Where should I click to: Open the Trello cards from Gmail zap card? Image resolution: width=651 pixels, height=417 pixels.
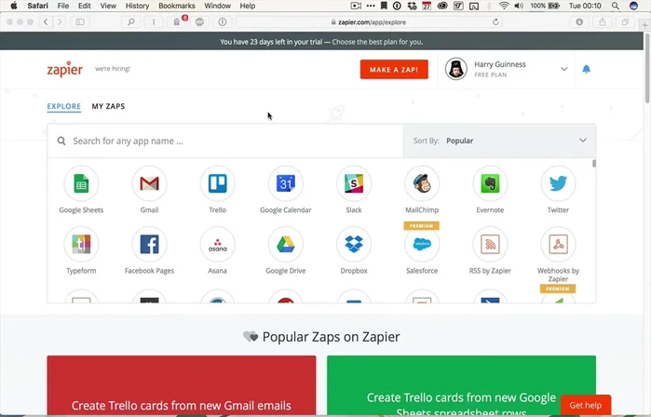[x=182, y=385]
